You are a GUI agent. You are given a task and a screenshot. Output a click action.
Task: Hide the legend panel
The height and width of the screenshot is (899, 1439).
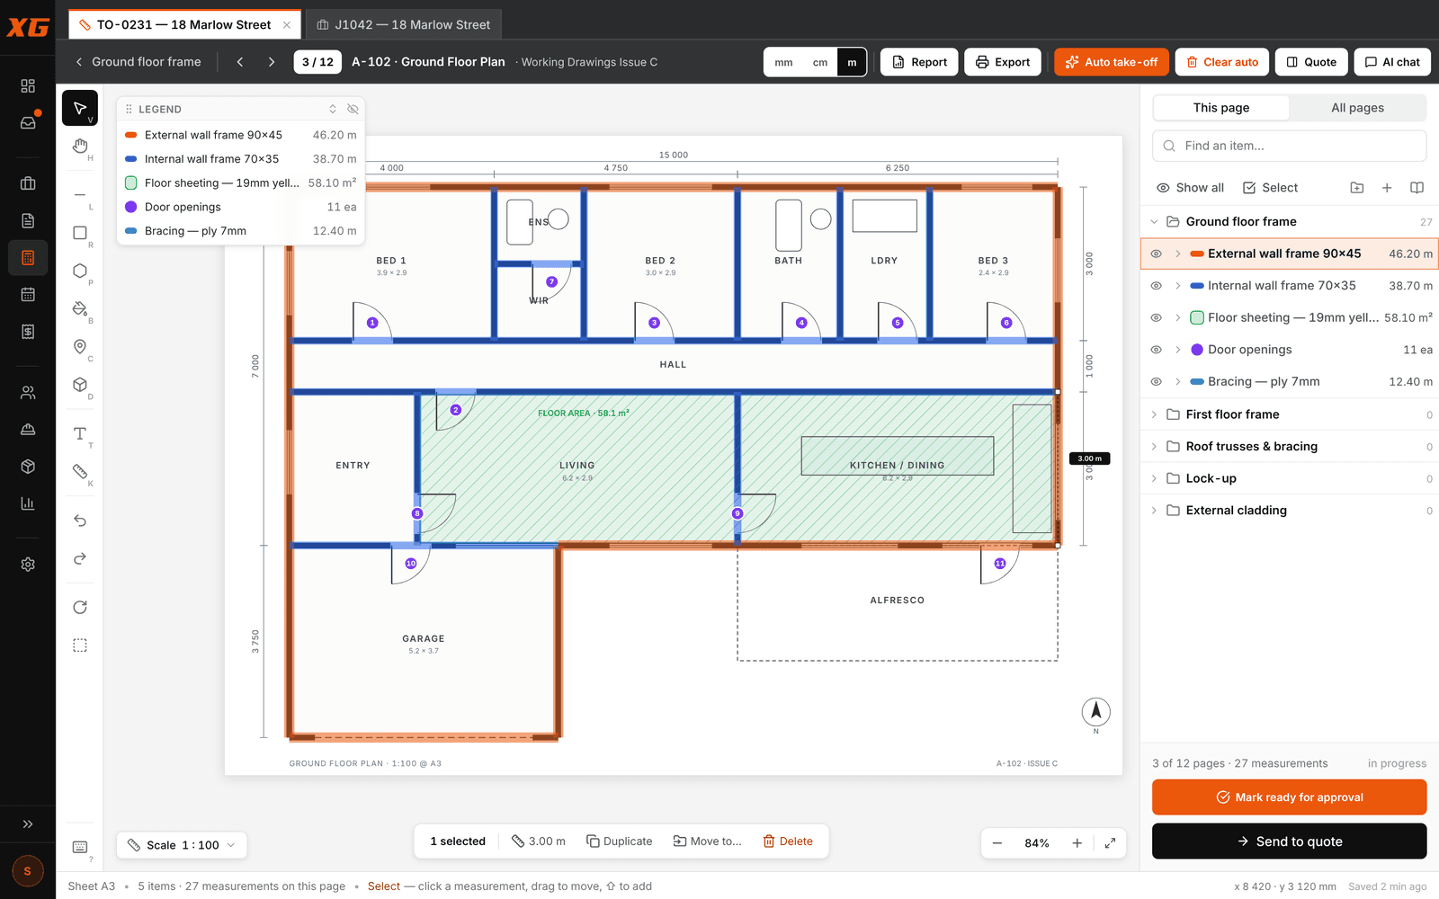point(353,109)
